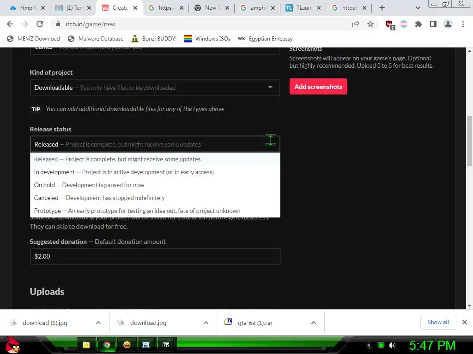Switch to the Gmail (1) tab

pos(73,8)
